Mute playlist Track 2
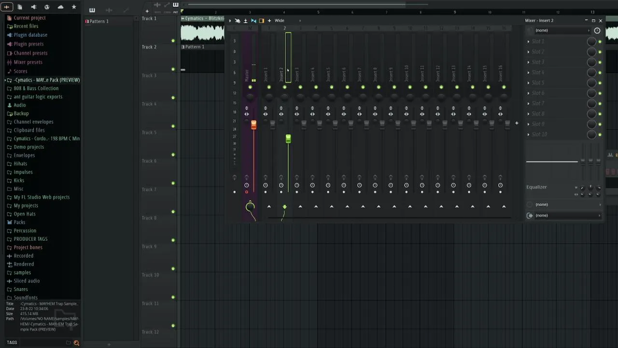The width and height of the screenshot is (618, 348). tap(173, 69)
